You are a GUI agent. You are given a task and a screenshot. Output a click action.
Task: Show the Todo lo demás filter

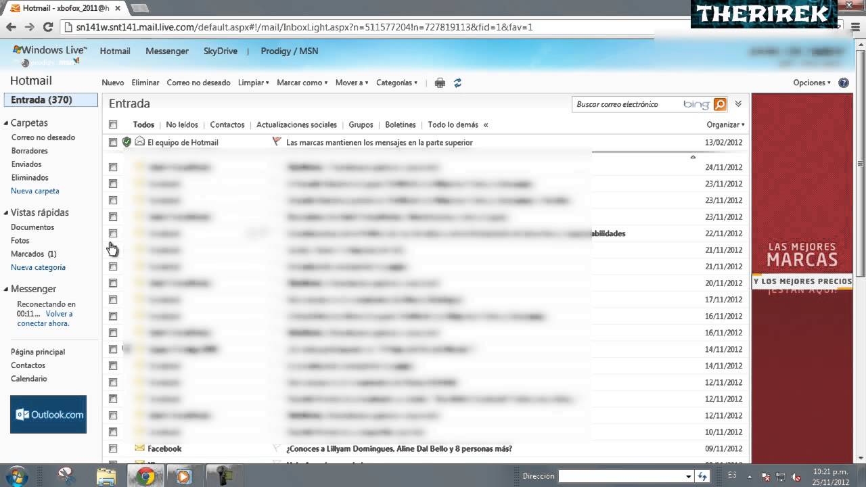[x=453, y=124]
